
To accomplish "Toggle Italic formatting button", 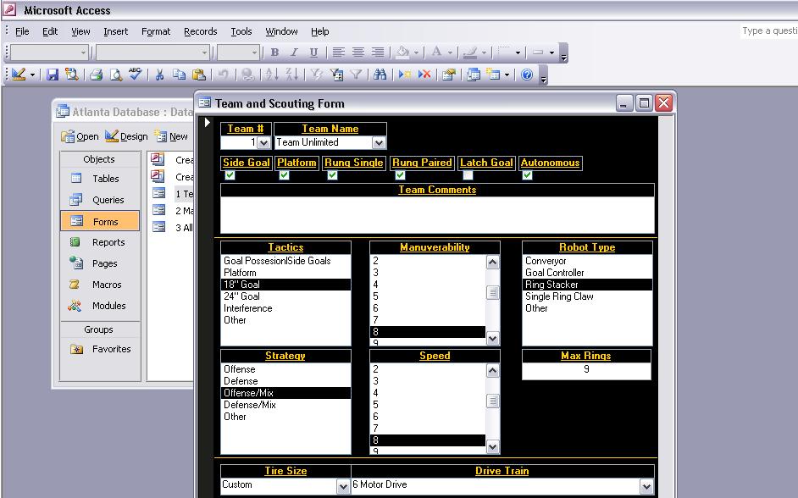I will (x=294, y=52).
